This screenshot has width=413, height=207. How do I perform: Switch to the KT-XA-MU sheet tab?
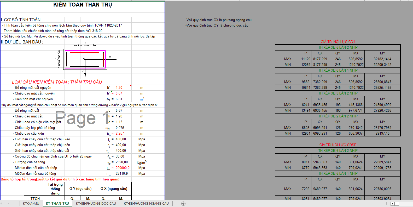pyautogui.click(x=31, y=204)
